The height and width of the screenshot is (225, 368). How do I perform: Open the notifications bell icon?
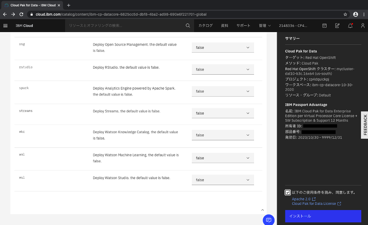coord(350,26)
